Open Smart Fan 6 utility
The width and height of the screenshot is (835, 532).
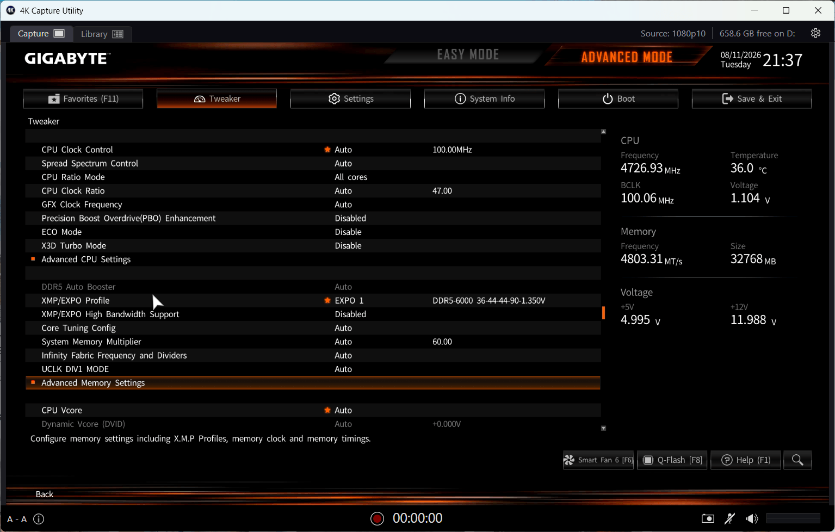click(598, 460)
